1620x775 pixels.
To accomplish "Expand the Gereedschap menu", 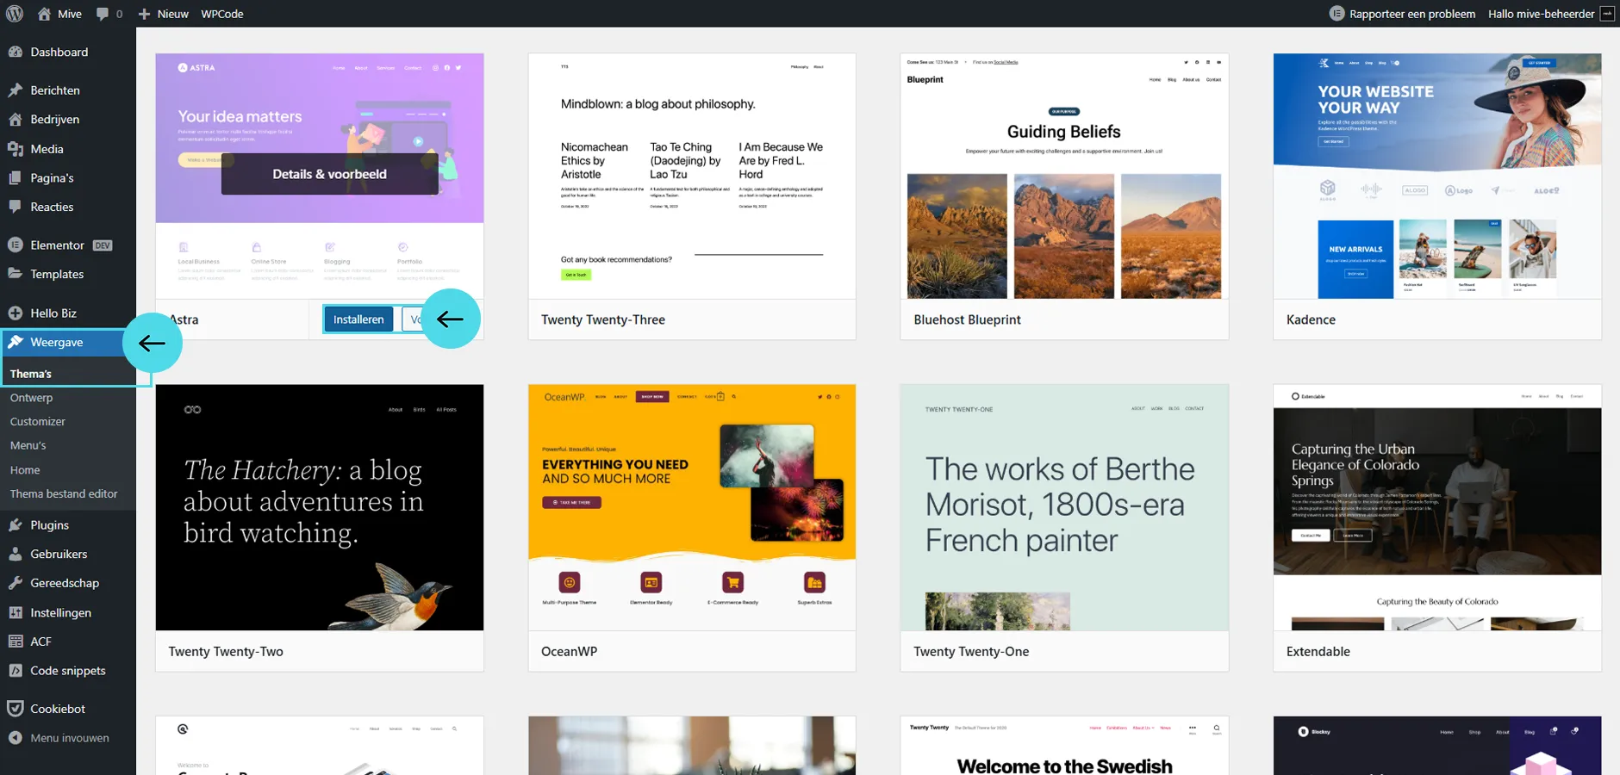I will coord(65,583).
